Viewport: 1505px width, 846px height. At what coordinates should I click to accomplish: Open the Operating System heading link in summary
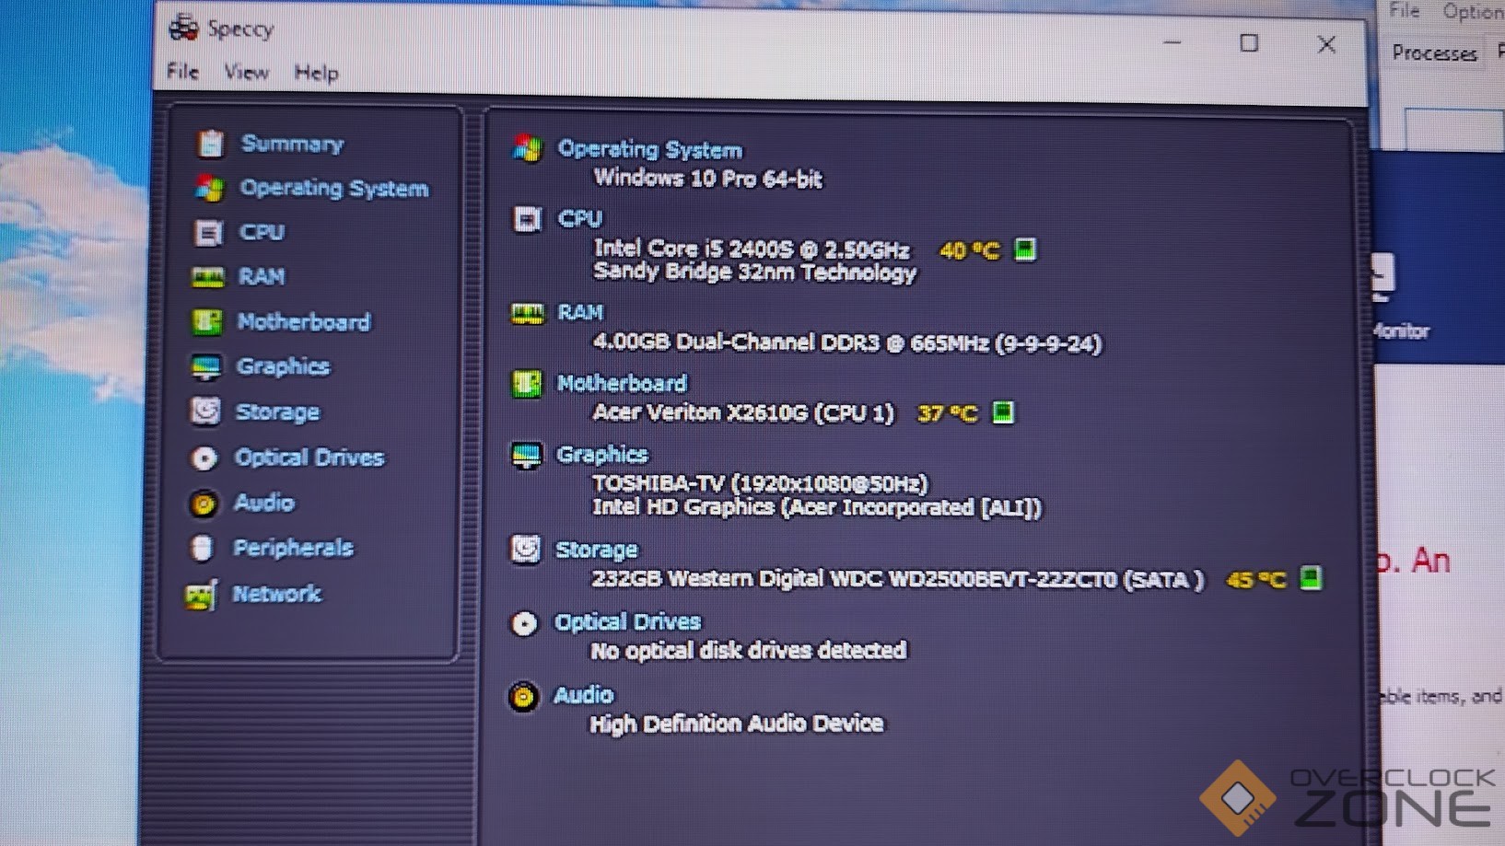[649, 149]
